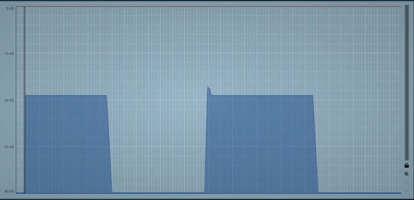Click the -20 dB axis label

tap(9, 100)
